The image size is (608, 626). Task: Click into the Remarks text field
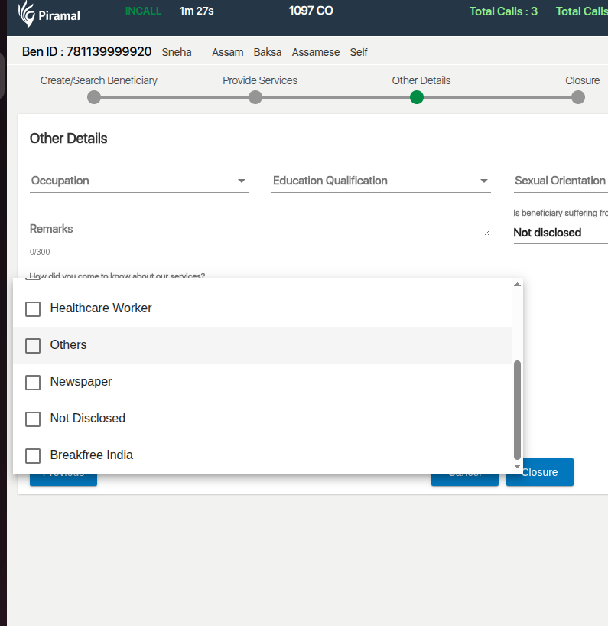258,230
